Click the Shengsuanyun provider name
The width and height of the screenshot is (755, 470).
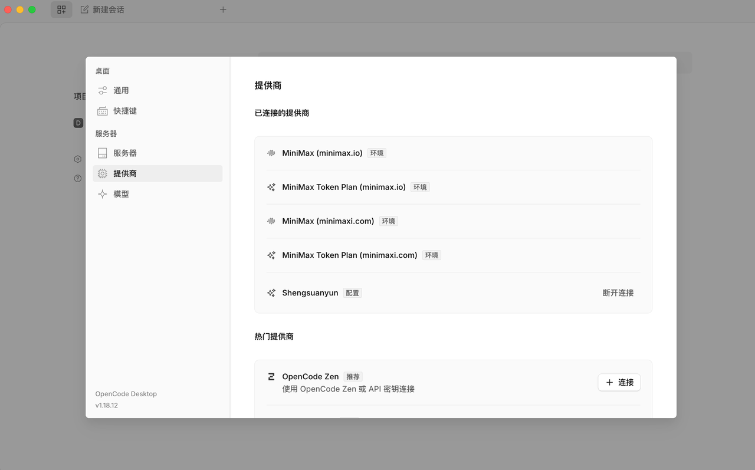tap(310, 292)
